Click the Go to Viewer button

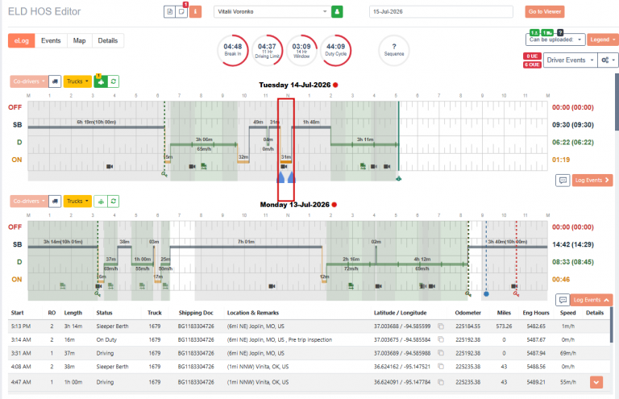click(x=545, y=12)
